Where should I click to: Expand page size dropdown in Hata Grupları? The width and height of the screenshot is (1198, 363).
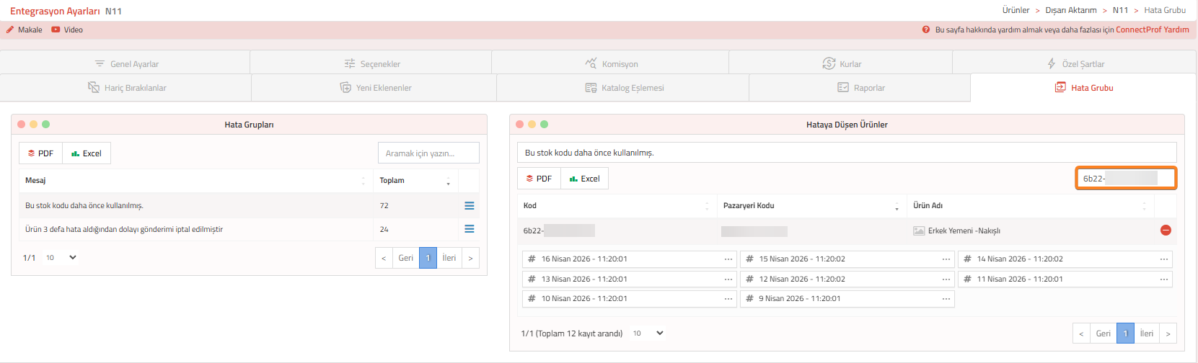coord(61,258)
